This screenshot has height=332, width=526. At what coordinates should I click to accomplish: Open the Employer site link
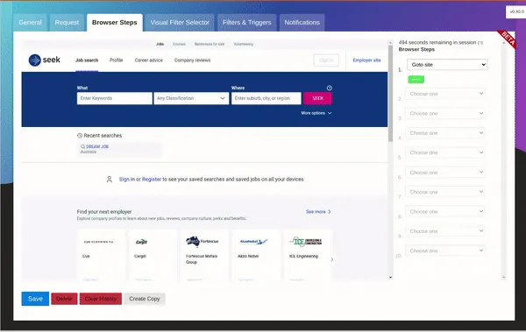pyautogui.click(x=366, y=60)
